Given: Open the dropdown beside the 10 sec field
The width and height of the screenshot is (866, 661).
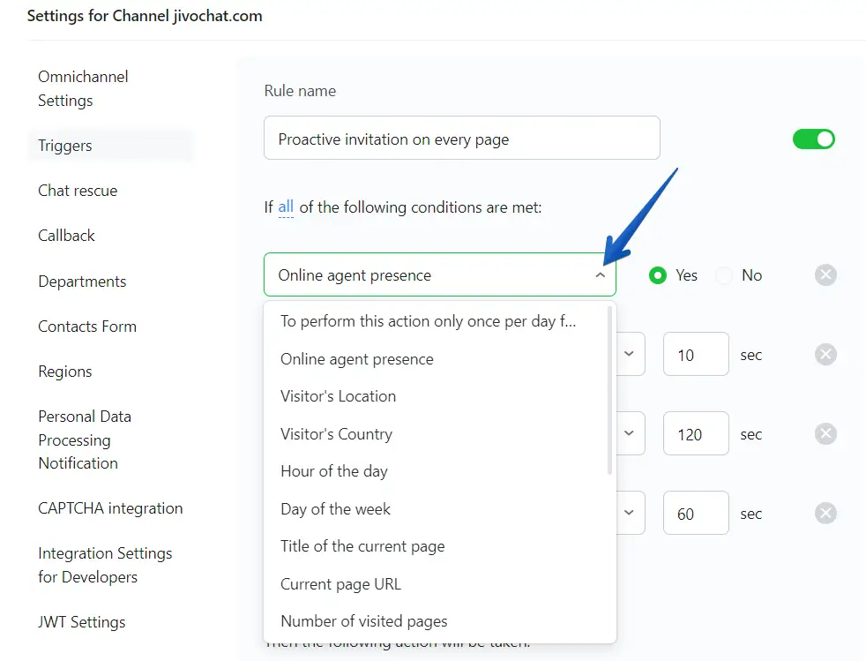Looking at the screenshot, I should coord(630,355).
